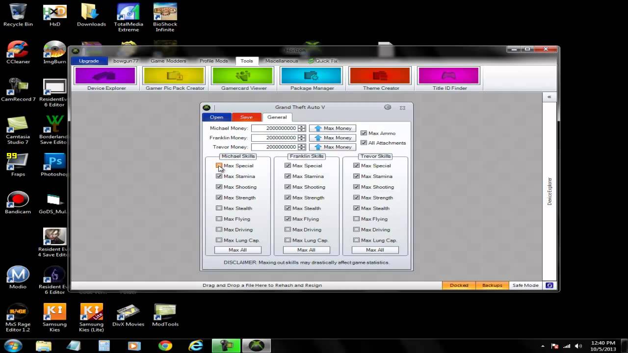The width and height of the screenshot is (628, 353).
Task: Enable Trevor's Max Flying
Action: 356,219
